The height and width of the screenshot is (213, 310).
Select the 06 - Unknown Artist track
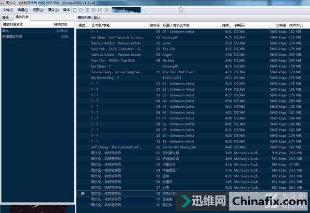point(193,113)
